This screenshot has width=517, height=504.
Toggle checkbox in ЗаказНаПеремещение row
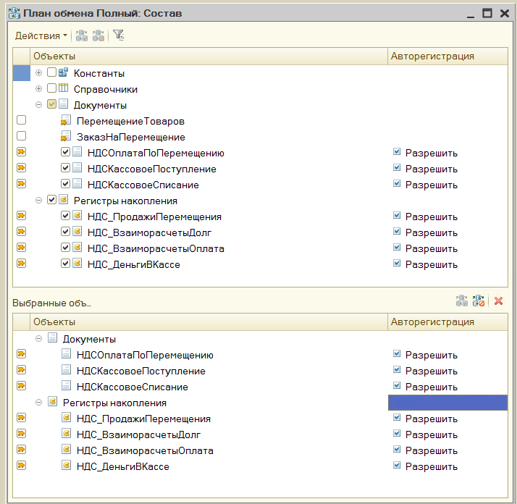coord(22,136)
